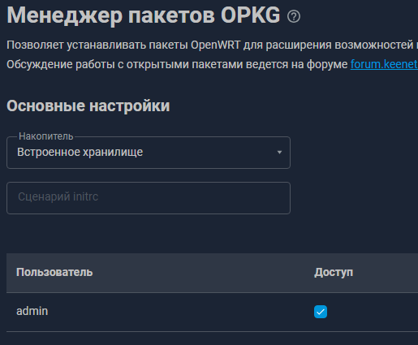Click the Основные настройки section heading

click(x=88, y=106)
